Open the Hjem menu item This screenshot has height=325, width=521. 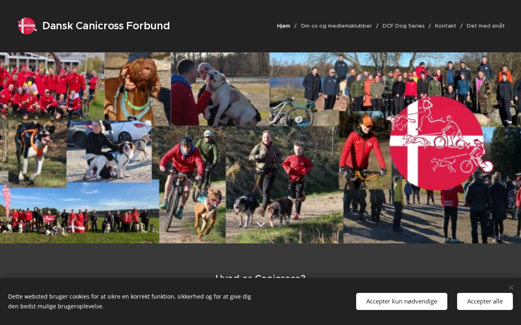284,26
